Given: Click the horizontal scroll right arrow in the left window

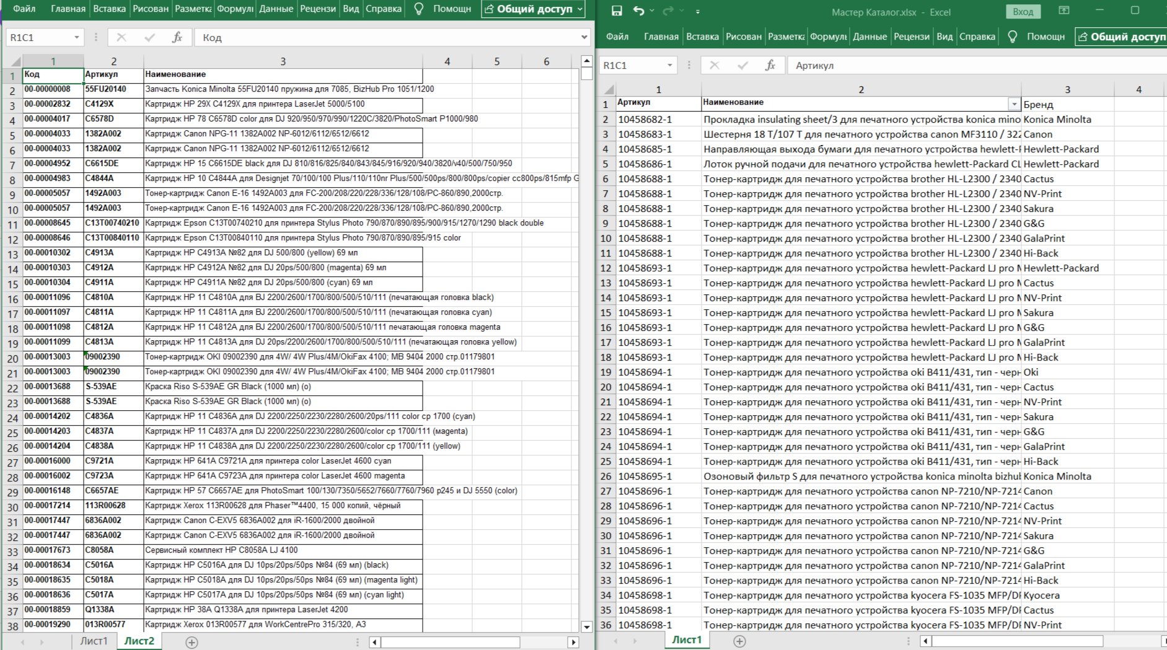Looking at the screenshot, I should [573, 642].
